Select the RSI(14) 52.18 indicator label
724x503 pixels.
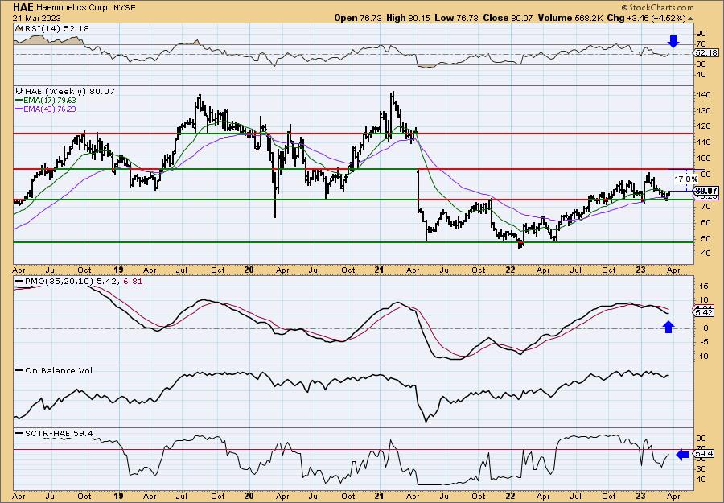click(x=56, y=28)
